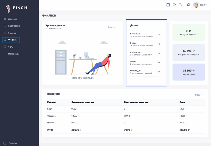Click the Помощь help link
This screenshot has height=146, width=211.
click(x=12, y=143)
